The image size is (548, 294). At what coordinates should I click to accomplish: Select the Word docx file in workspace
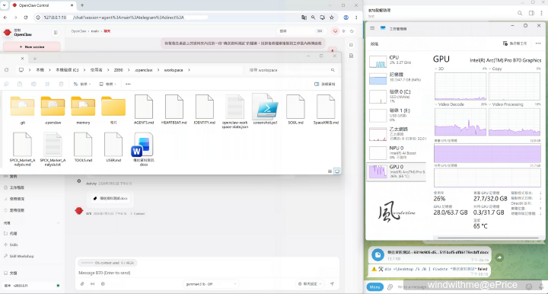[x=144, y=149]
